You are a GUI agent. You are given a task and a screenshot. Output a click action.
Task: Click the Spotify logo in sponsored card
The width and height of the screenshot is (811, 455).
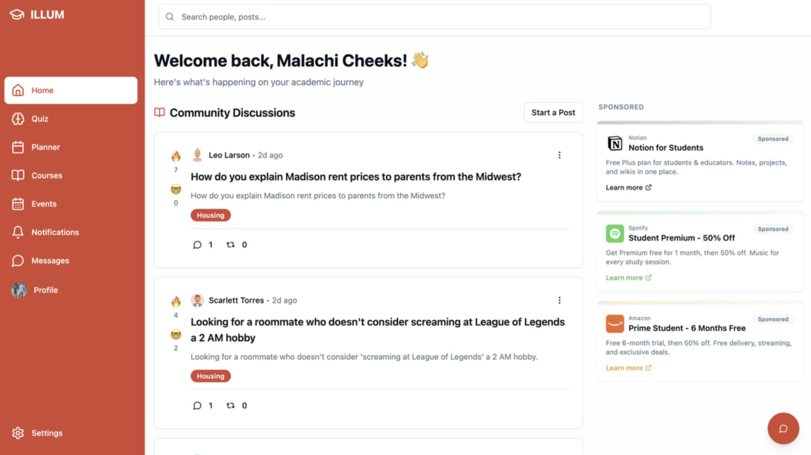615,234
